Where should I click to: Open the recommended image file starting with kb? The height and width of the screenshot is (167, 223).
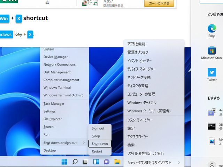point(212,141)
